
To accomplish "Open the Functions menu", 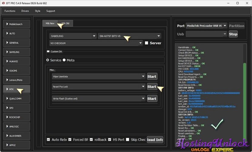I will click(x=10, y=11).
